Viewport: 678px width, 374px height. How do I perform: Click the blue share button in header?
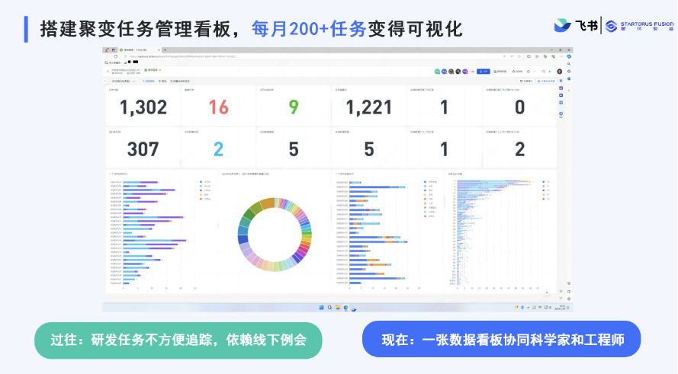pyautogui.click(x=483, y=72)
